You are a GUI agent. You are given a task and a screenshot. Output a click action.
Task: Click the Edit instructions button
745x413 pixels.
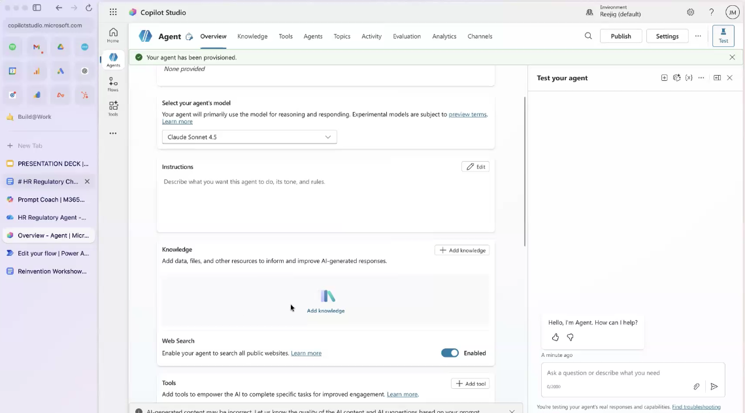(x=475, y=167)
